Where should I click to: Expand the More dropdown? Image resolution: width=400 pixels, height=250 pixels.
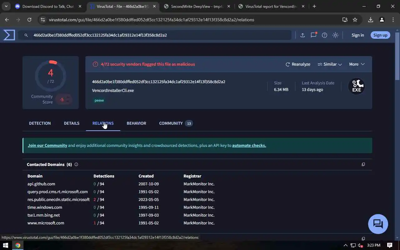click(357, 64)
